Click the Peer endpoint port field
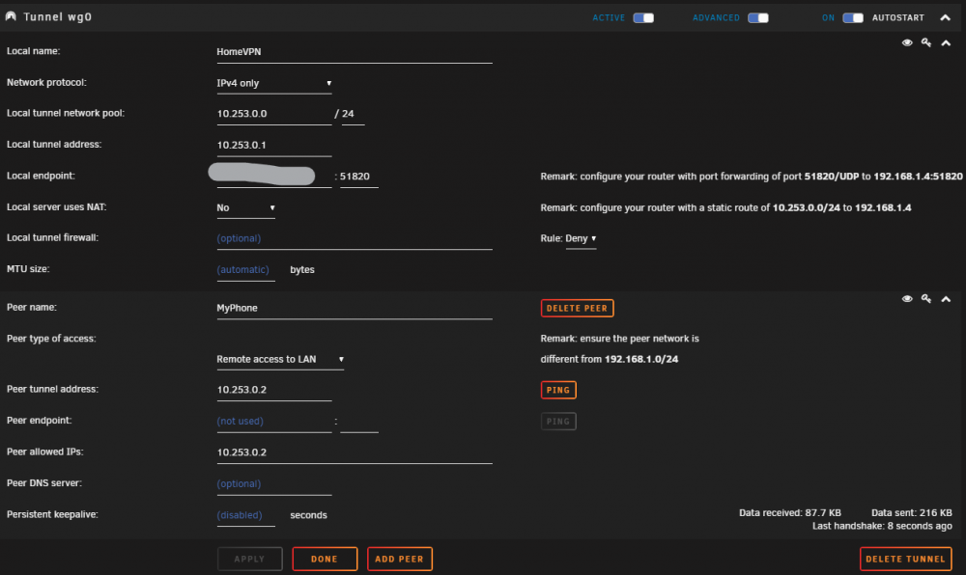The width and height of the screenshot is (966, 575). (x=358, y=422)
